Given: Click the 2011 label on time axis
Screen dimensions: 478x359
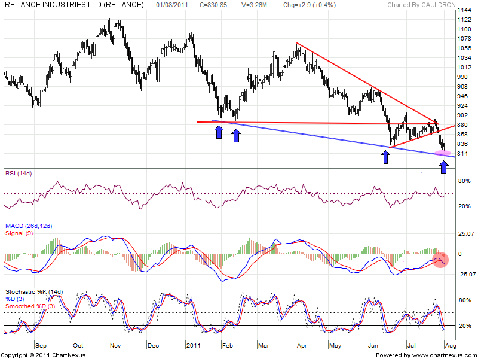Looking at the screenshot, I should click(193, 345).
